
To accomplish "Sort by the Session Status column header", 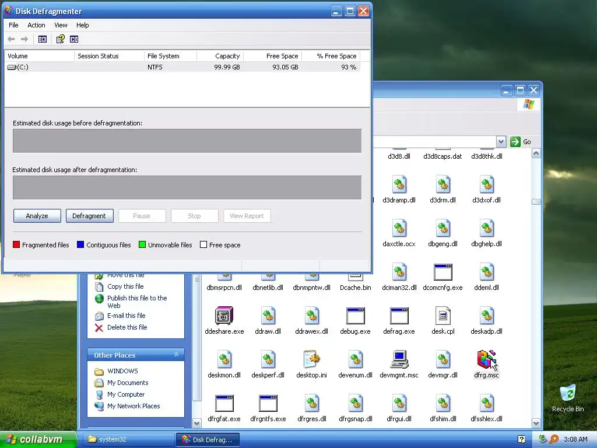I will (x=109, y=56).
